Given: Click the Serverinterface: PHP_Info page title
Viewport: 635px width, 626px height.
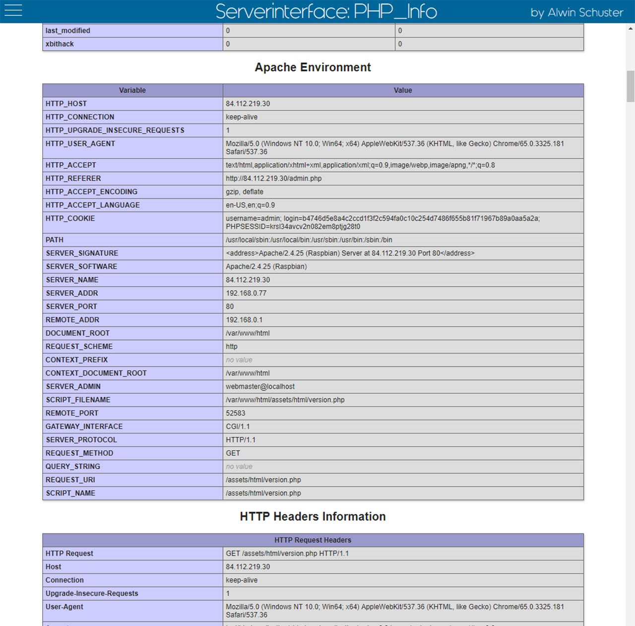Looking at the screenshot, I should click(326, 11).
